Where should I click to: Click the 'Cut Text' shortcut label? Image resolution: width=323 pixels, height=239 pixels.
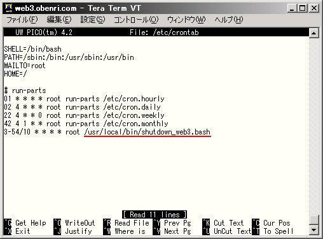tap(229, 223)
